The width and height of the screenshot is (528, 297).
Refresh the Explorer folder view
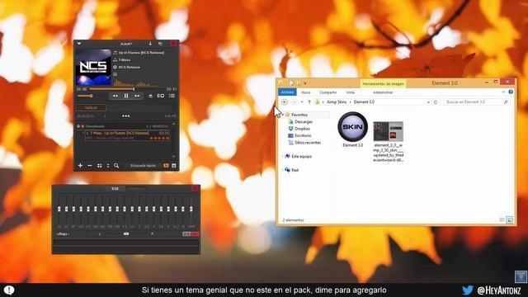[436, 102]
